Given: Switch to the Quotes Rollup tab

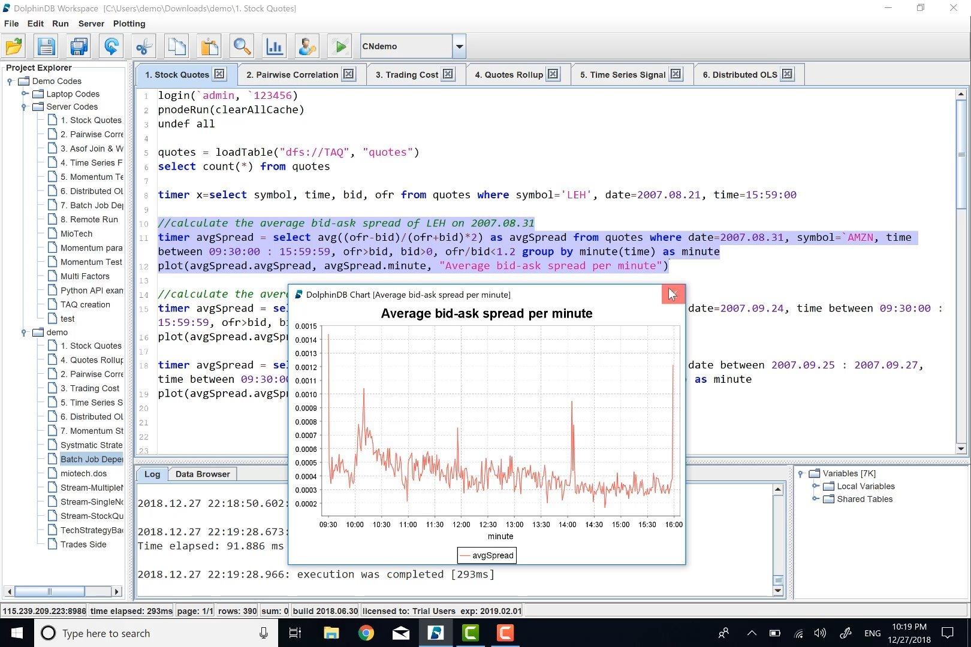Looking at the screenshot, I should click(508, 75).
